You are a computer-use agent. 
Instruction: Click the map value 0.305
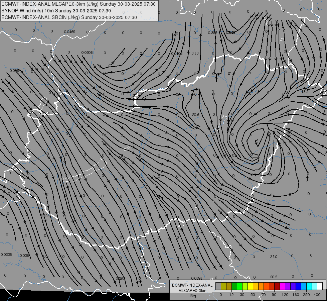[212, 33]
